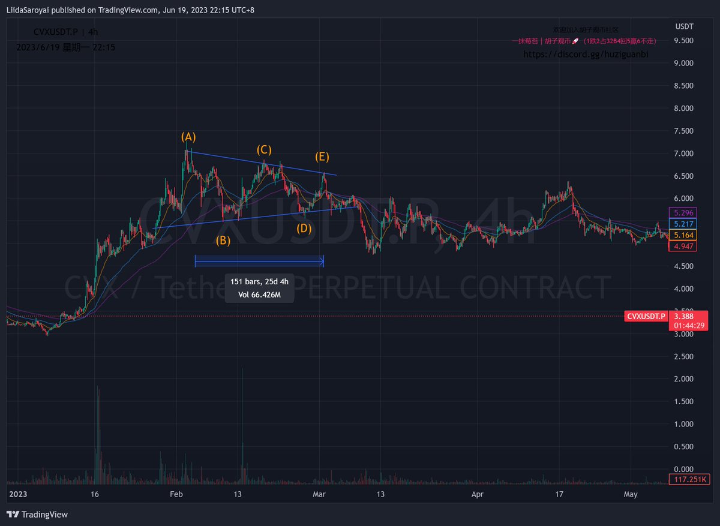Viewport: 720px width, 526px height.
Task: Select the (B) wave label
Action: pyautogui.click(x=224, y=241)
